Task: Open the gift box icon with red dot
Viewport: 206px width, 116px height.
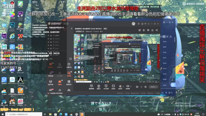Action: tap(140, 30)
